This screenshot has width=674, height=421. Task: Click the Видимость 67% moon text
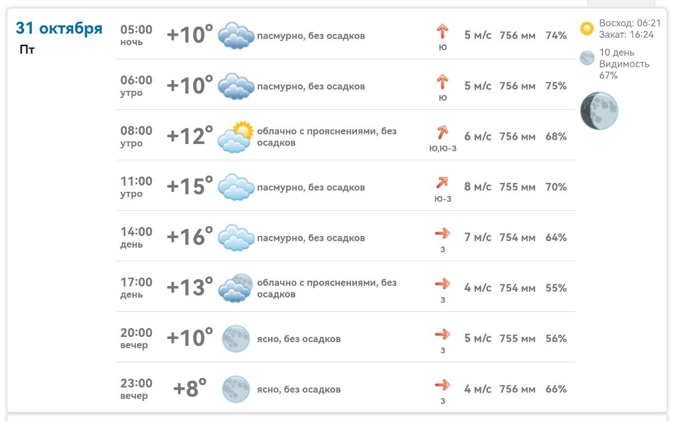(x=624, y=69)
